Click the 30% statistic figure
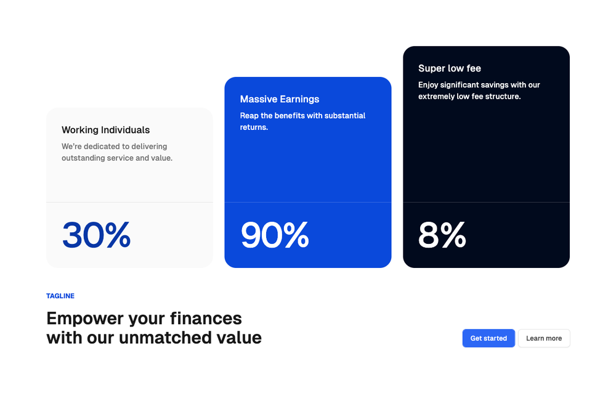This screenshot has width=616, height=393. tap(96, 235)
